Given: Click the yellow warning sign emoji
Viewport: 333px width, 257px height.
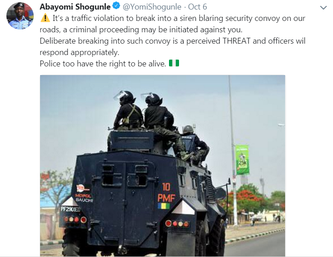Looking at the screenshot, I should click(45, 18).
